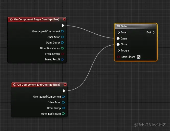
Task: Click the 'Open' label on Gate node
Action: coord(123,38)
